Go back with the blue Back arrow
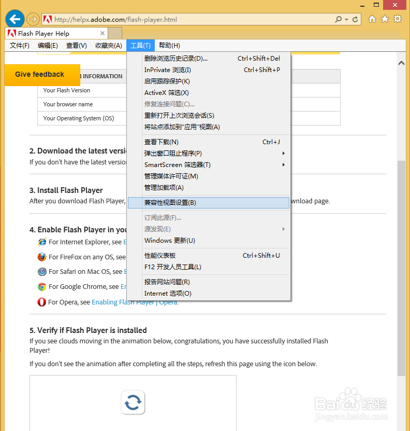 point(15,19)
